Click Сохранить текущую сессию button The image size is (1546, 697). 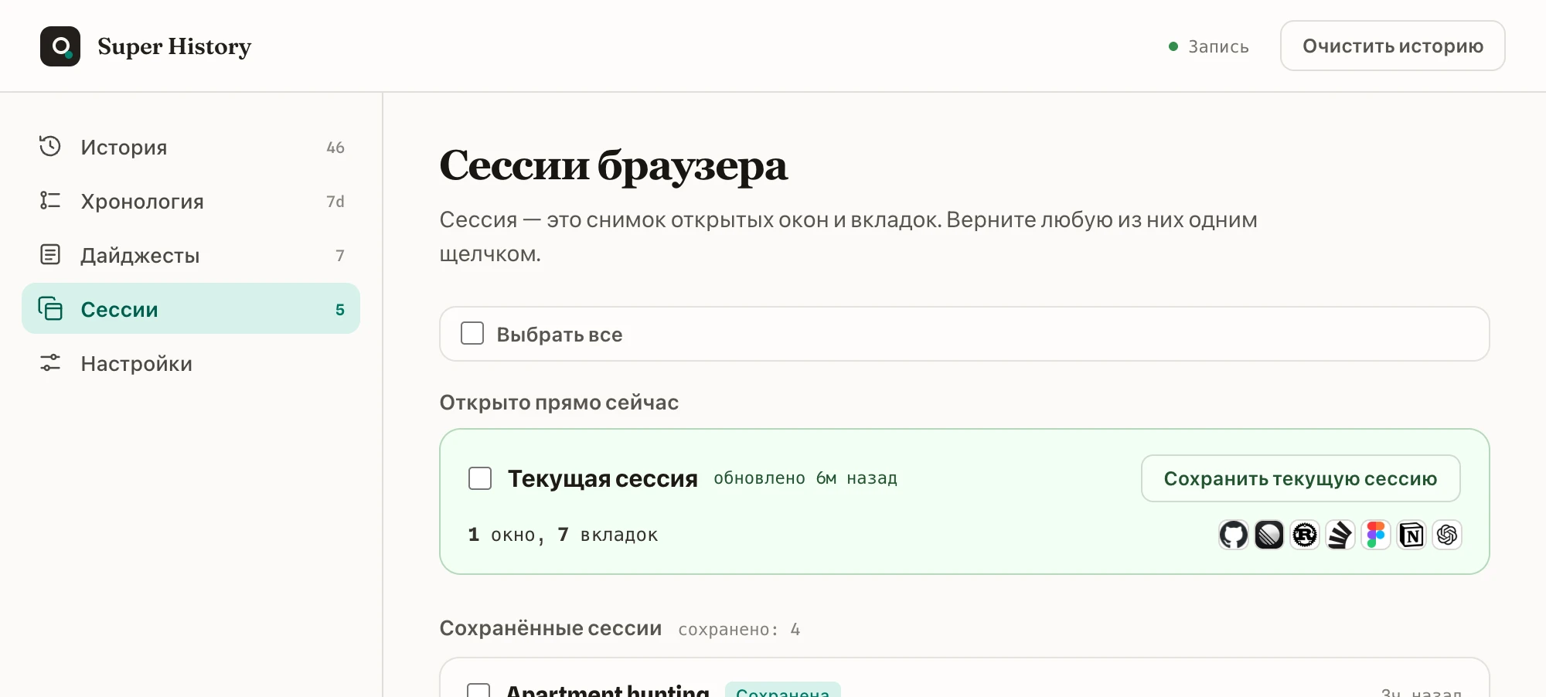[1301, 478]
